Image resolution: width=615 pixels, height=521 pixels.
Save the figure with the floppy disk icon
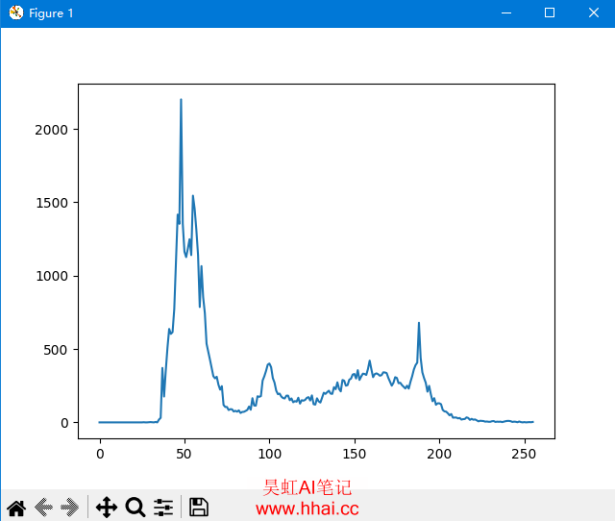[199, 508]
